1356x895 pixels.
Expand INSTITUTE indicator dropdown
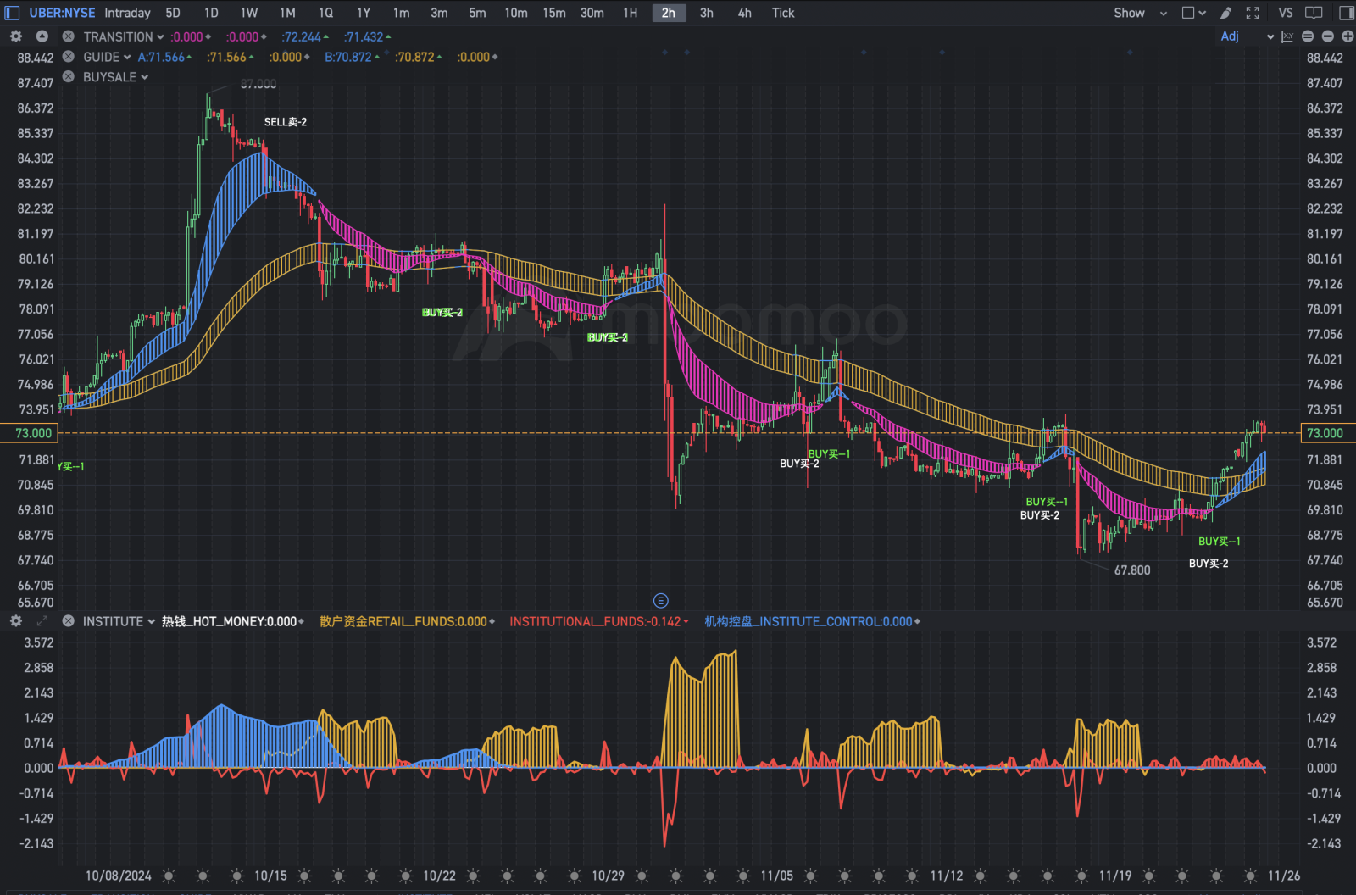[x=152, y=621]
